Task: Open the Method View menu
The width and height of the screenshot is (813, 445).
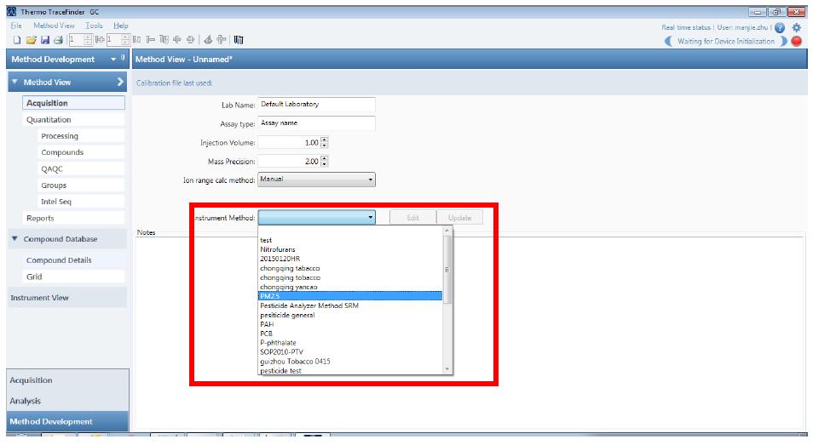Action: 54,26
